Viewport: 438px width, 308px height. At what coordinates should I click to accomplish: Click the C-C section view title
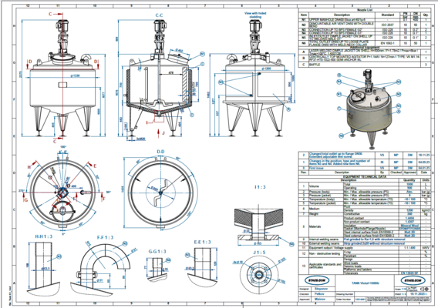[x=159, y=15]
